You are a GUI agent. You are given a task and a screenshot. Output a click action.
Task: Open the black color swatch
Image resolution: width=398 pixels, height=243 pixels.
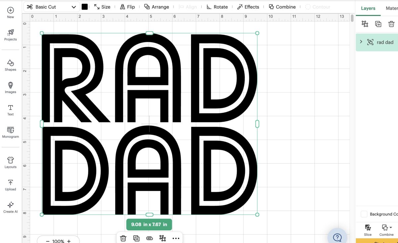(x=85, y=7)
